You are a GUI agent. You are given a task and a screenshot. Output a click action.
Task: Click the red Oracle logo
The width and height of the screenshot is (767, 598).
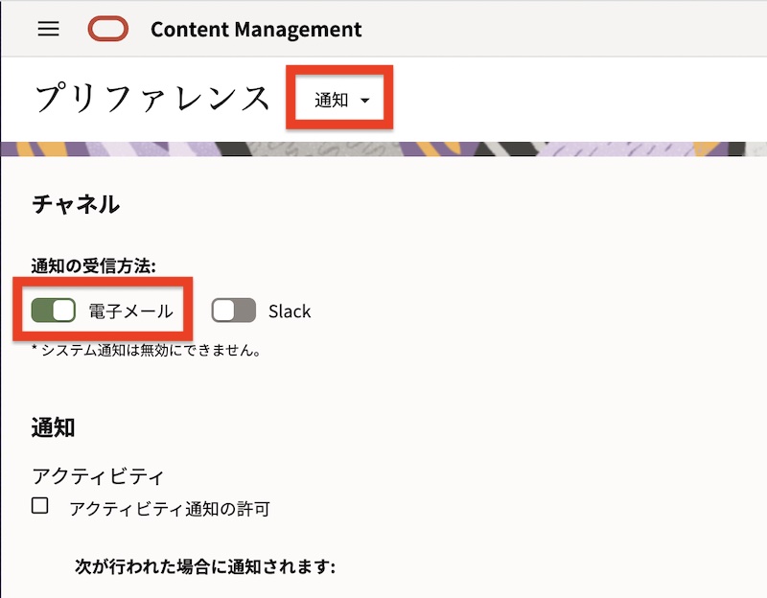click(x=107, y=30)
